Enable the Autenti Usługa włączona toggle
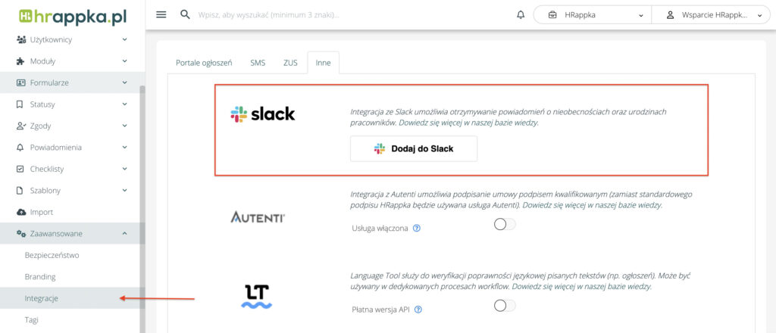 (x=505, y=224)
